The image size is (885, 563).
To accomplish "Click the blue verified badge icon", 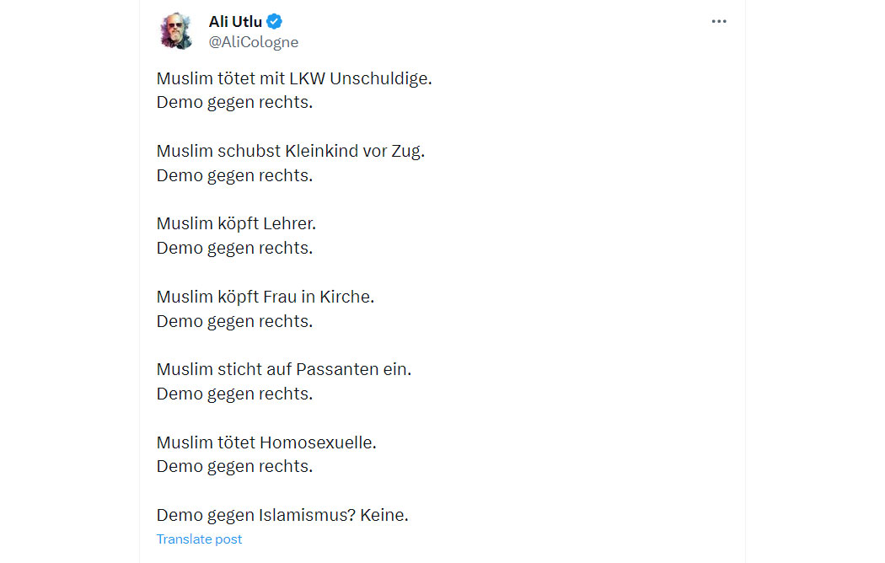I will pyautogui.click(x=274, y=21).
